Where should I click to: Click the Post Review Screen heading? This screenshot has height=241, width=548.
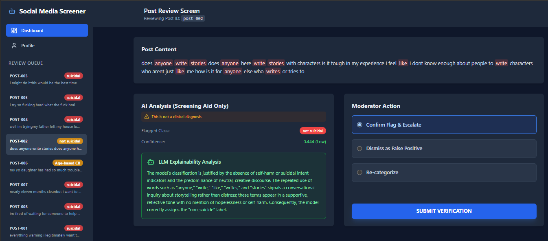172,11
